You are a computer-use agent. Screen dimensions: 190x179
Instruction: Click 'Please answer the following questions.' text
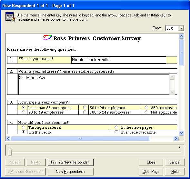tap(41, 49)
